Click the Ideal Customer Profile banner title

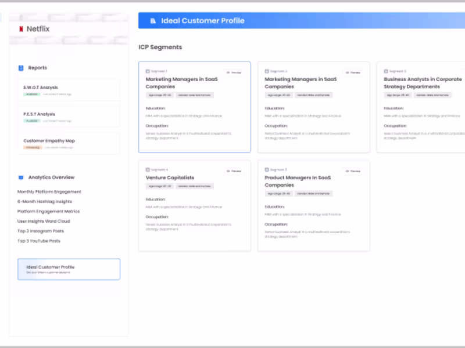(202, 21)
